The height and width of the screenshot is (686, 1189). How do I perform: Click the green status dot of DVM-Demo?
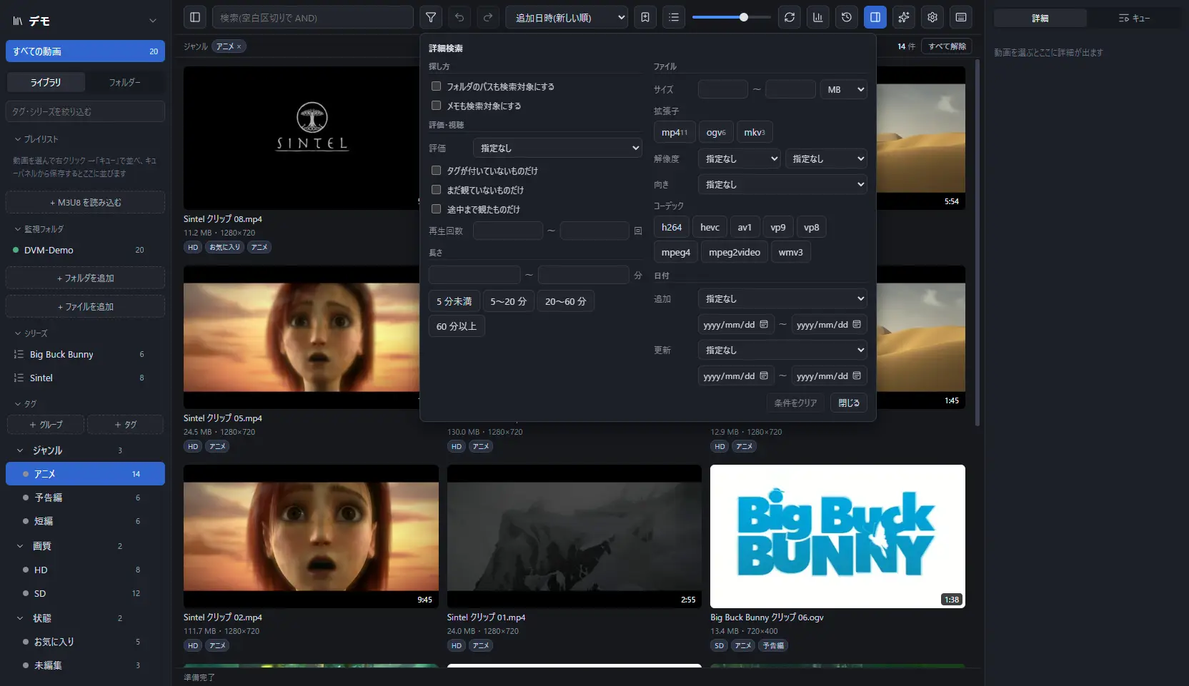(x=16, y=250)
